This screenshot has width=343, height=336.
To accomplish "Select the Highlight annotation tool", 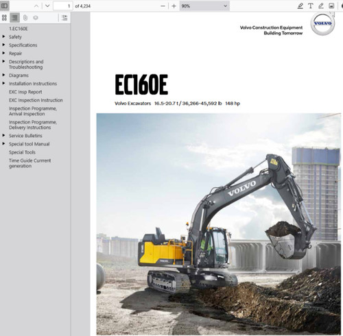I will pyautogui.click(x=300, y=6).
